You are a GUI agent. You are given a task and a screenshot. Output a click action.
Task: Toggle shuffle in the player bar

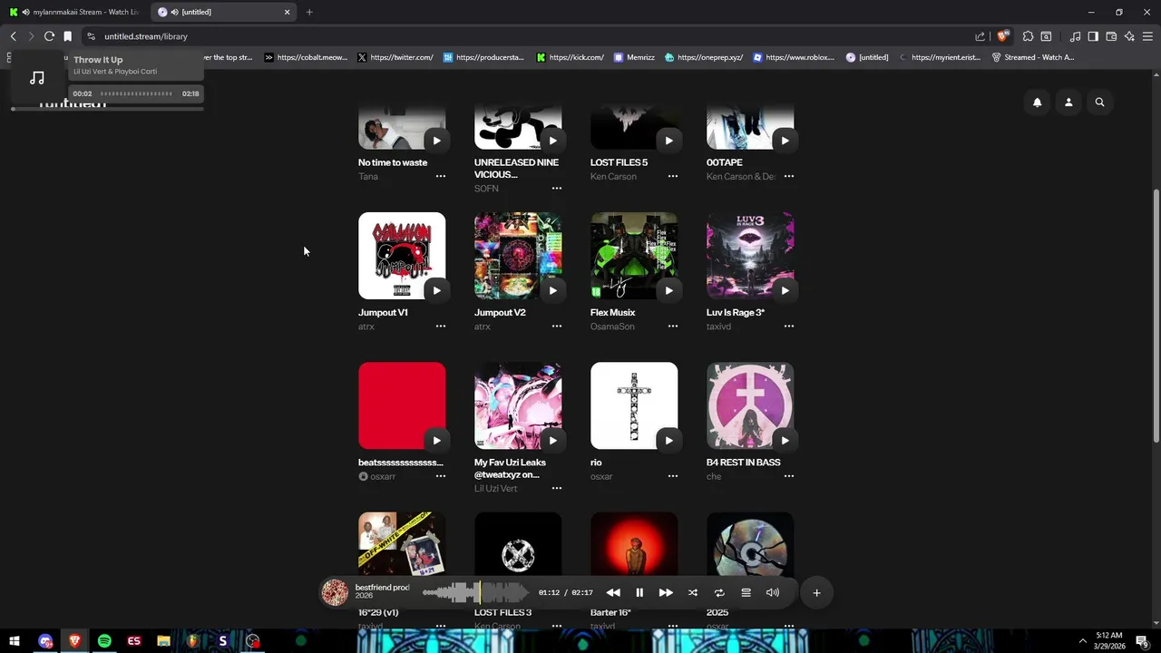pyautogui.click(x=693, y=592)
